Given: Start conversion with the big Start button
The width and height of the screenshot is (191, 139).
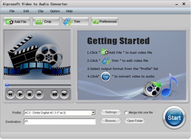Looking at the screenshot, I should tap(174, 117).
